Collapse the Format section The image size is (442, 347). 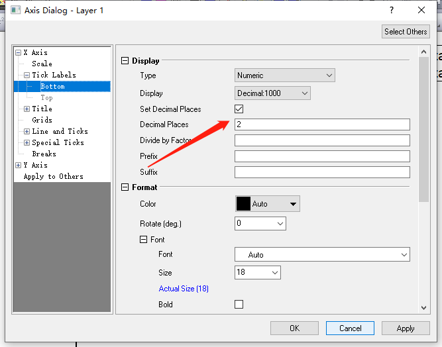(125, 187)
